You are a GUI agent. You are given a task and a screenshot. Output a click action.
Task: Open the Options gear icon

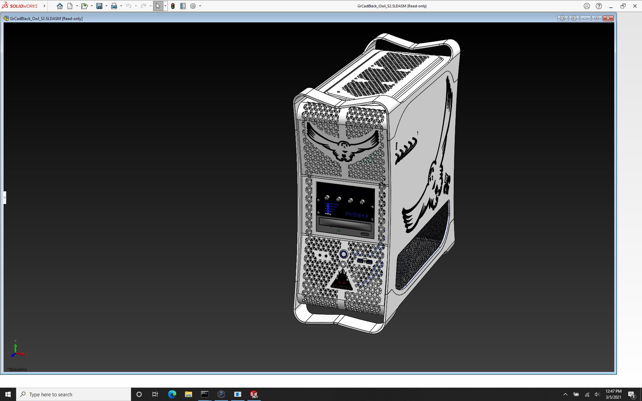pos(193,6)
